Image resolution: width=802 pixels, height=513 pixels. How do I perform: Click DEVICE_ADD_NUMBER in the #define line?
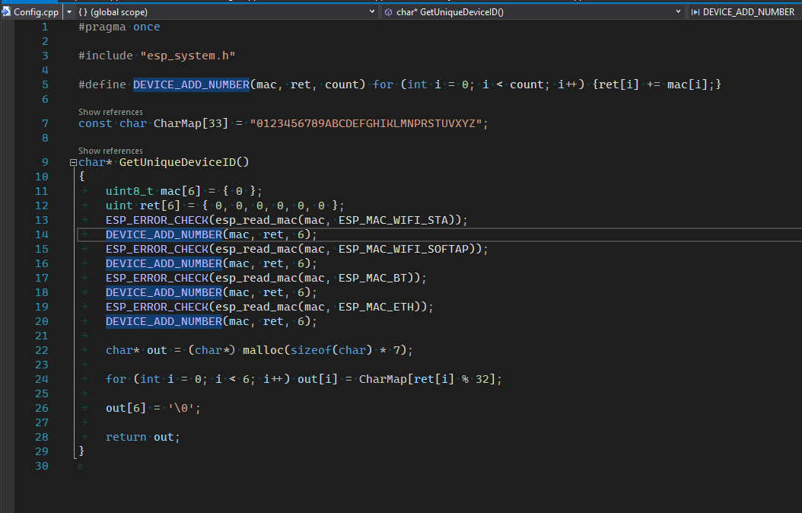(191, 84)
